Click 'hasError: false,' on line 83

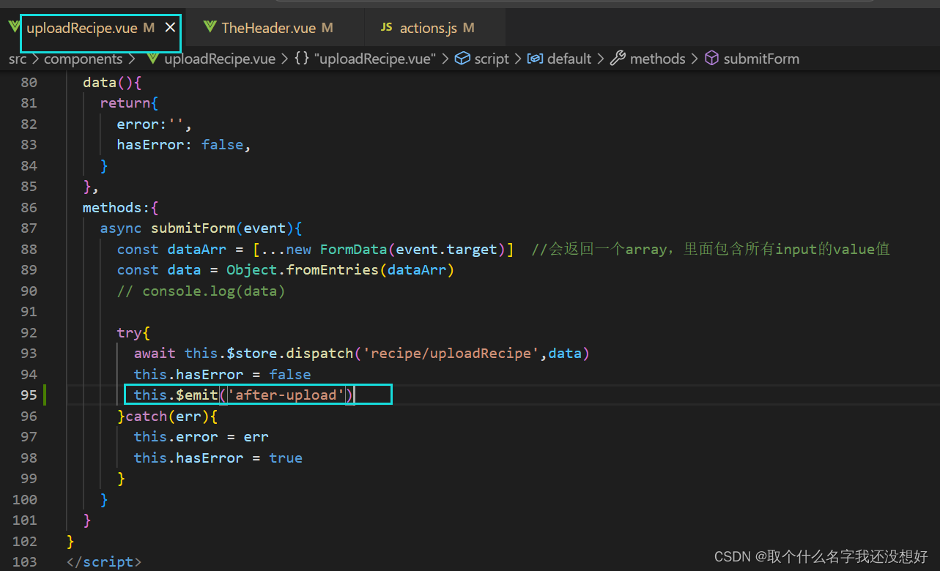pos(184,145)
